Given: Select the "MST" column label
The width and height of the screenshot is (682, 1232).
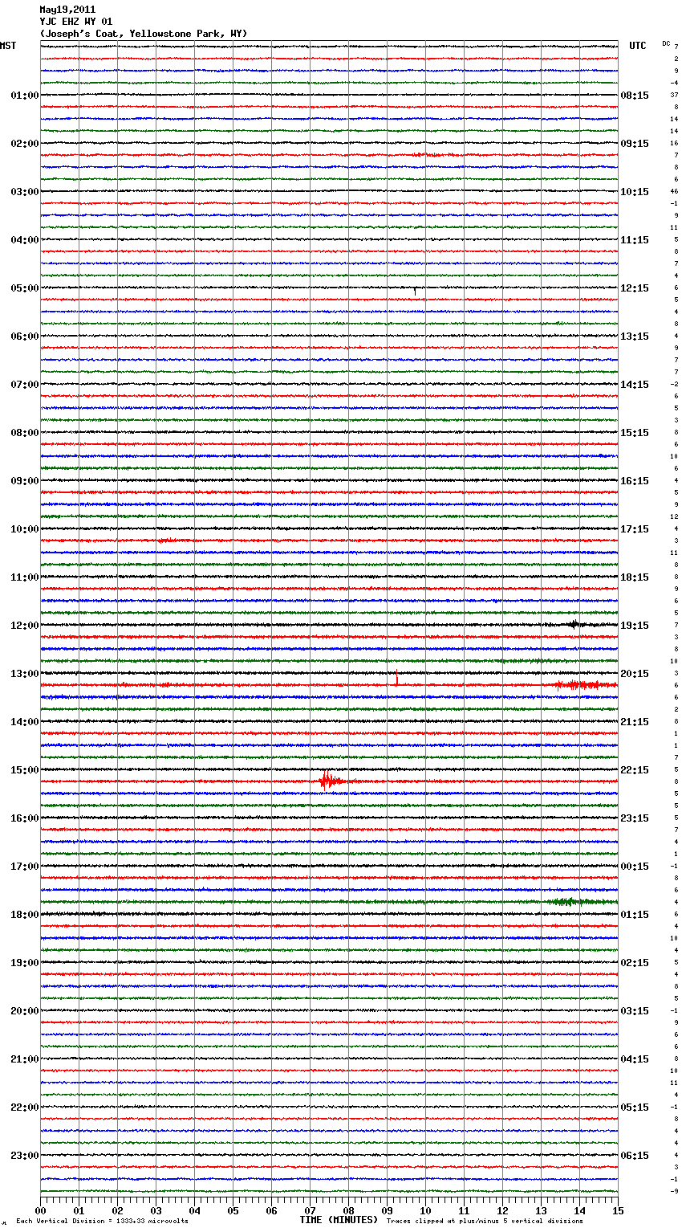Looking at the screenshot, I should 8,46.
